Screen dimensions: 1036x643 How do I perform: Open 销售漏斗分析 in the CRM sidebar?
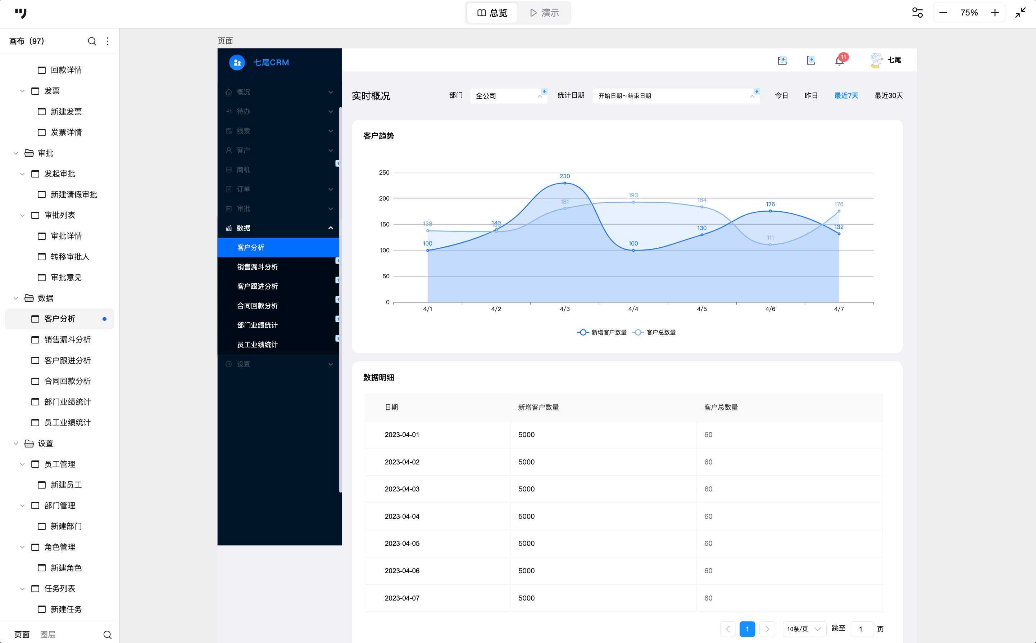coord(258,267)
